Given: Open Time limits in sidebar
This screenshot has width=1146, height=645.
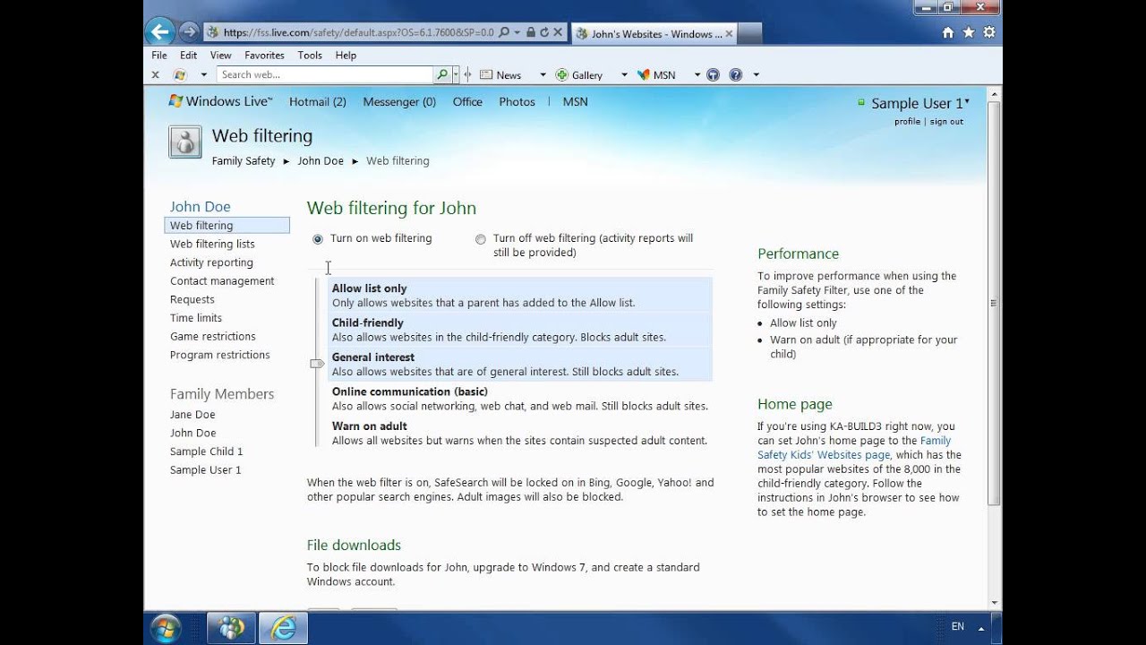Looking at the screenshot, I should pos(196,318).
